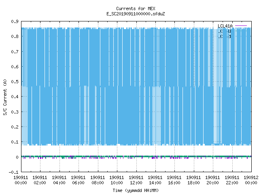Click the purple LCL41A legend line sample
The width and height of the screenshot is (259, 194).
click(241, 26)
